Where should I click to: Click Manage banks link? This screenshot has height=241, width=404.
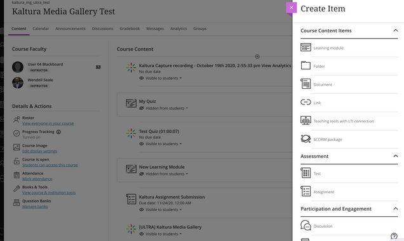tap(35, 207)
